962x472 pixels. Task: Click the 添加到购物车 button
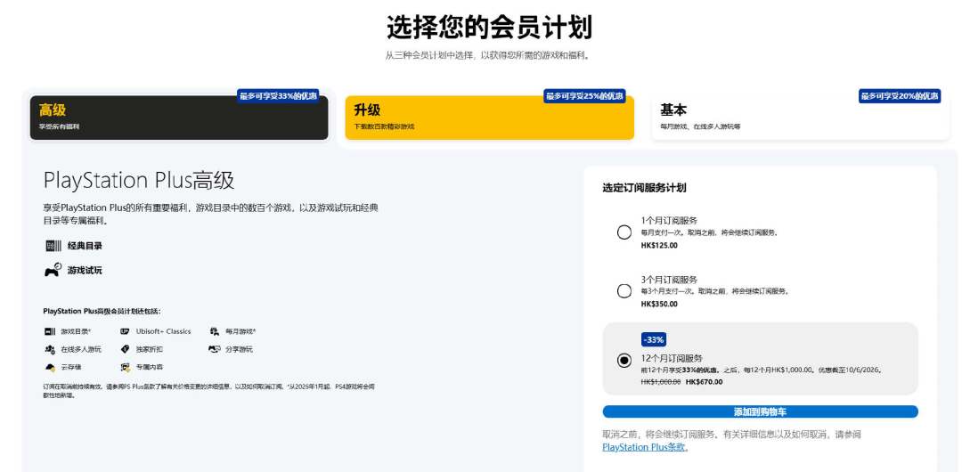760,411
